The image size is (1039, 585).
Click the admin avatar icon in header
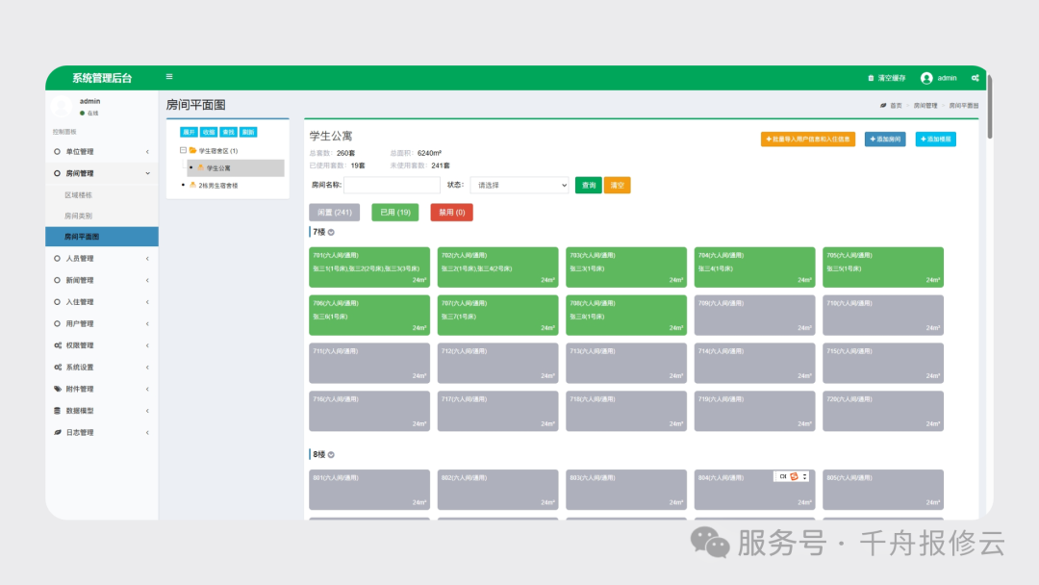926,78
